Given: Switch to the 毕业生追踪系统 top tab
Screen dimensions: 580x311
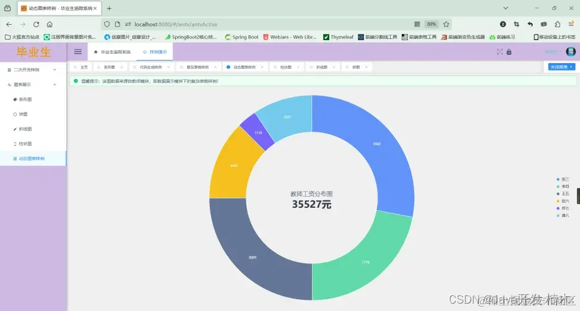Looking at the screenshot, I should 113,52.
